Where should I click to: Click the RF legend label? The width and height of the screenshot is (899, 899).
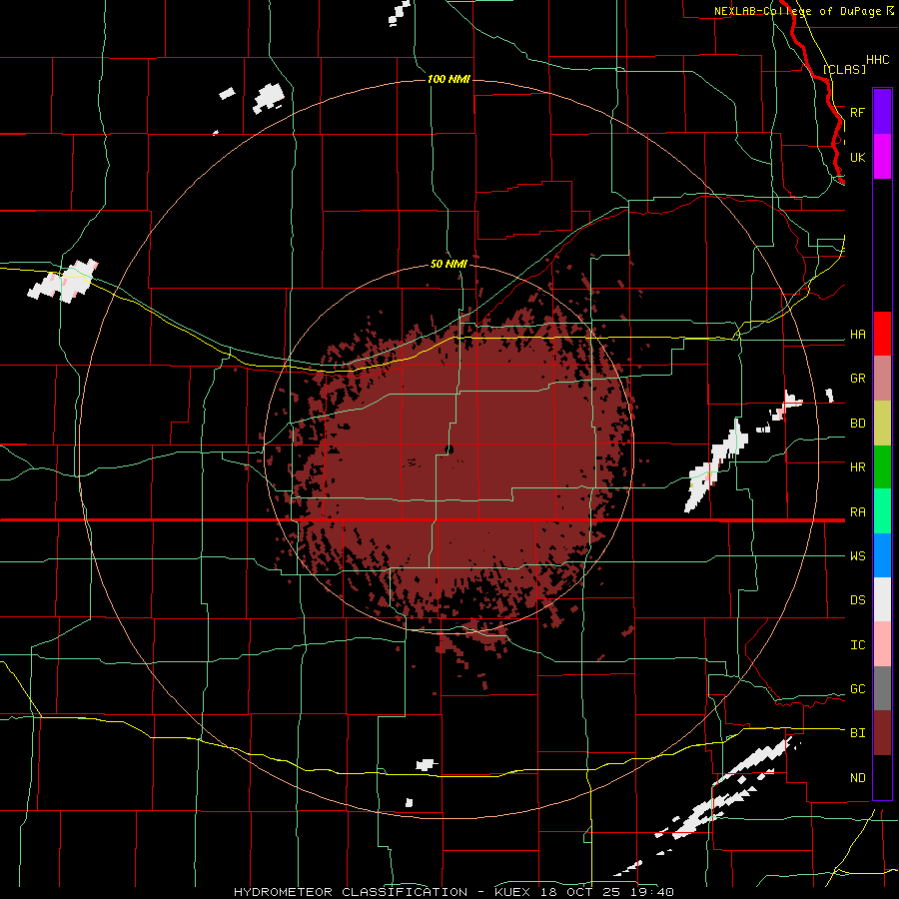coord(857,112)
